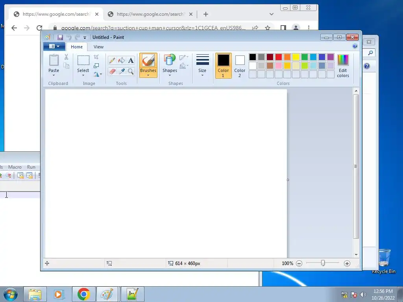Open the Run menu in background window
The image size is (403, 302).
tap(31, 167)
